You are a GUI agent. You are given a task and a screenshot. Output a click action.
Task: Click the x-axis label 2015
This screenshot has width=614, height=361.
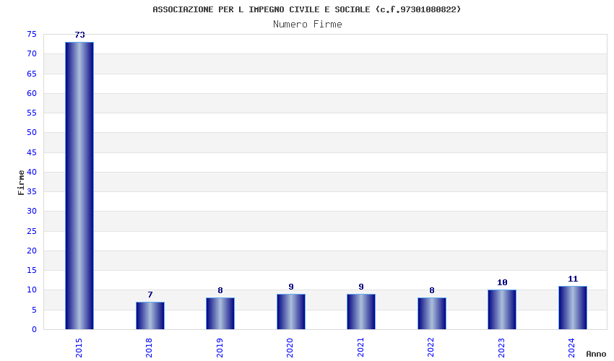(x=79, y=348)
